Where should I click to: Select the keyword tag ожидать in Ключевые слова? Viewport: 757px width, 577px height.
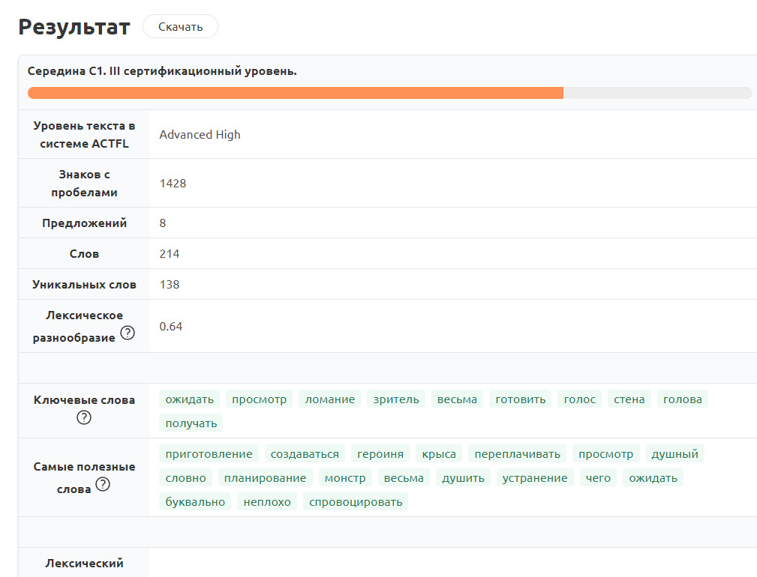[190, 399]
